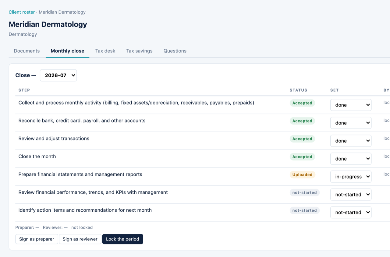Open the Client roster breadcrumb link
The width and height of the screenshot is (390, 257).
point(22,12)
